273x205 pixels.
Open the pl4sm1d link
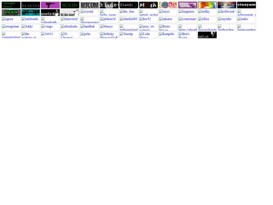click(x=109, y=20)
